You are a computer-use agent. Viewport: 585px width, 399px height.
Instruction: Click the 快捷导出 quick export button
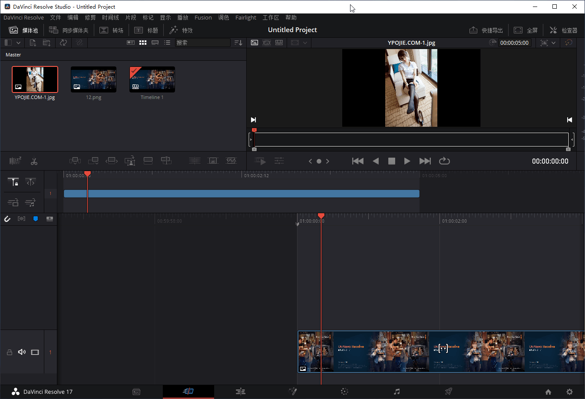(x=486, y=30)
